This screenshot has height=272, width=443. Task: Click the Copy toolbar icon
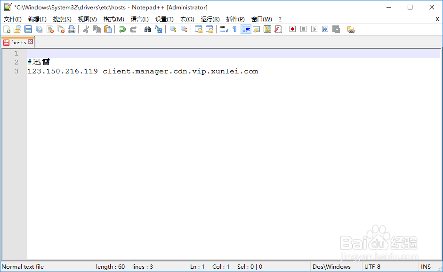(x=97, y=29)
